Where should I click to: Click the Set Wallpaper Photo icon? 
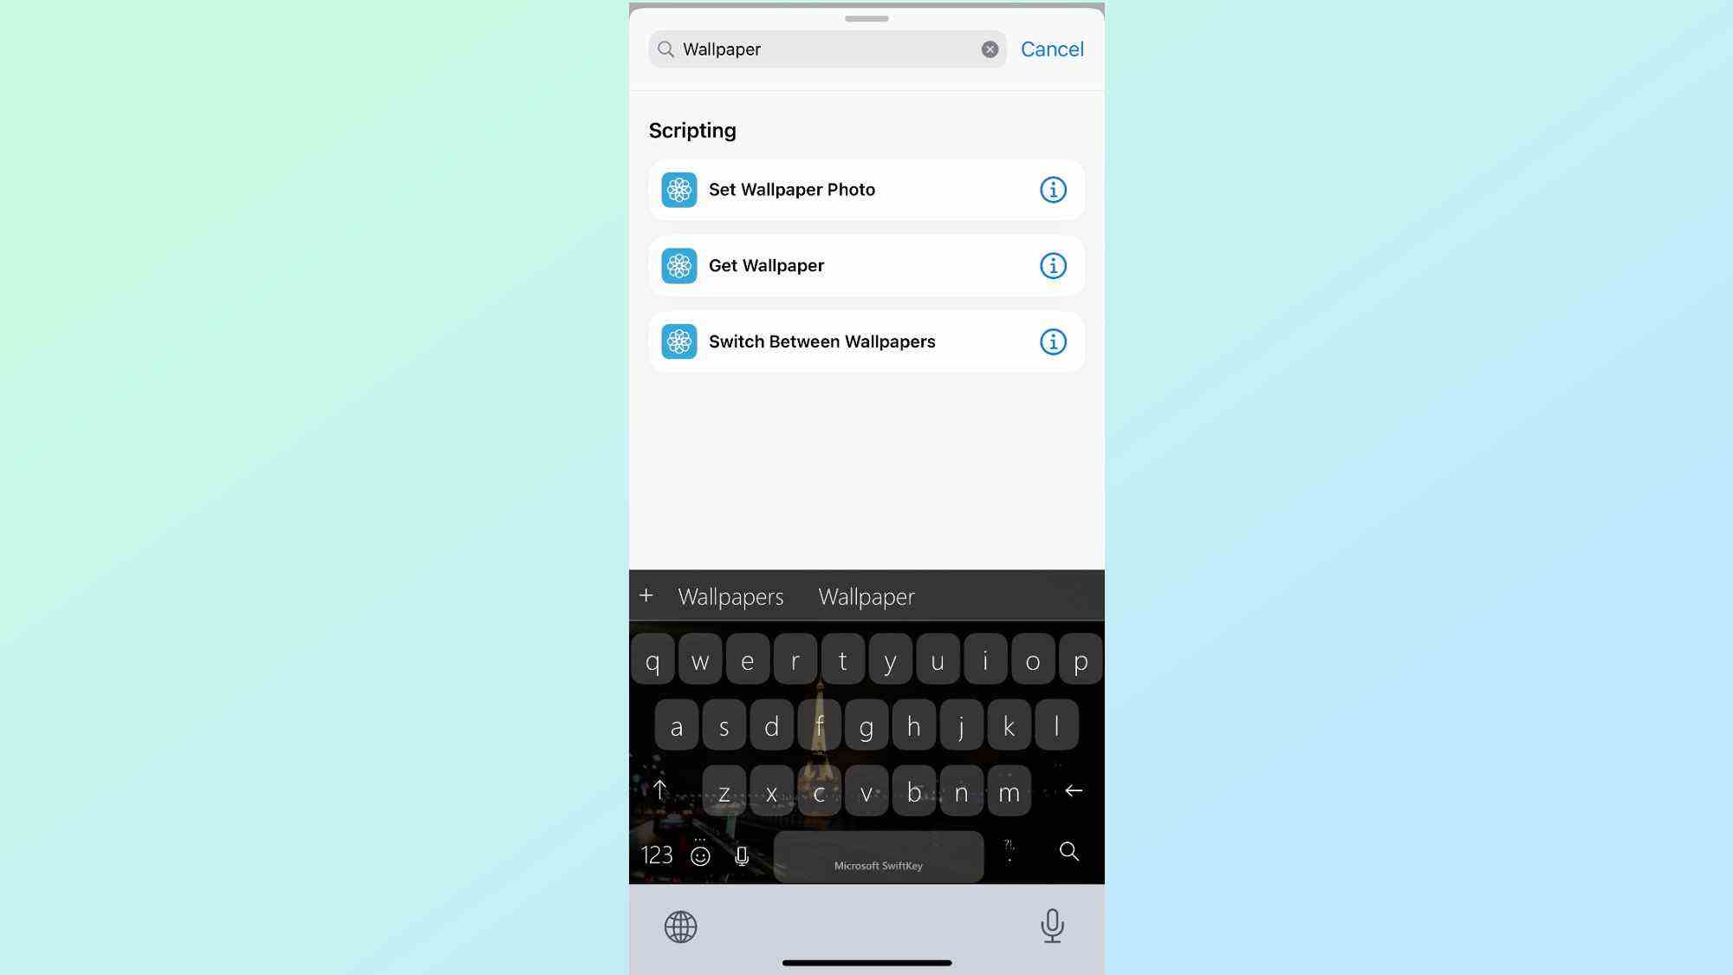point(678,189)
